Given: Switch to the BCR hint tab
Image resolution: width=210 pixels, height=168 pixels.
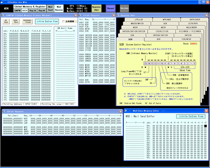Looking at the screenshot, I should click(x=159, y=39).
